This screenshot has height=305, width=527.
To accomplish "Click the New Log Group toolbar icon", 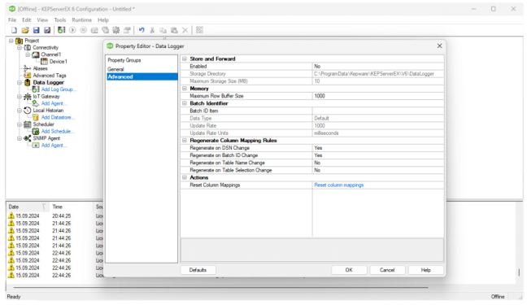I will pos(61,30).
